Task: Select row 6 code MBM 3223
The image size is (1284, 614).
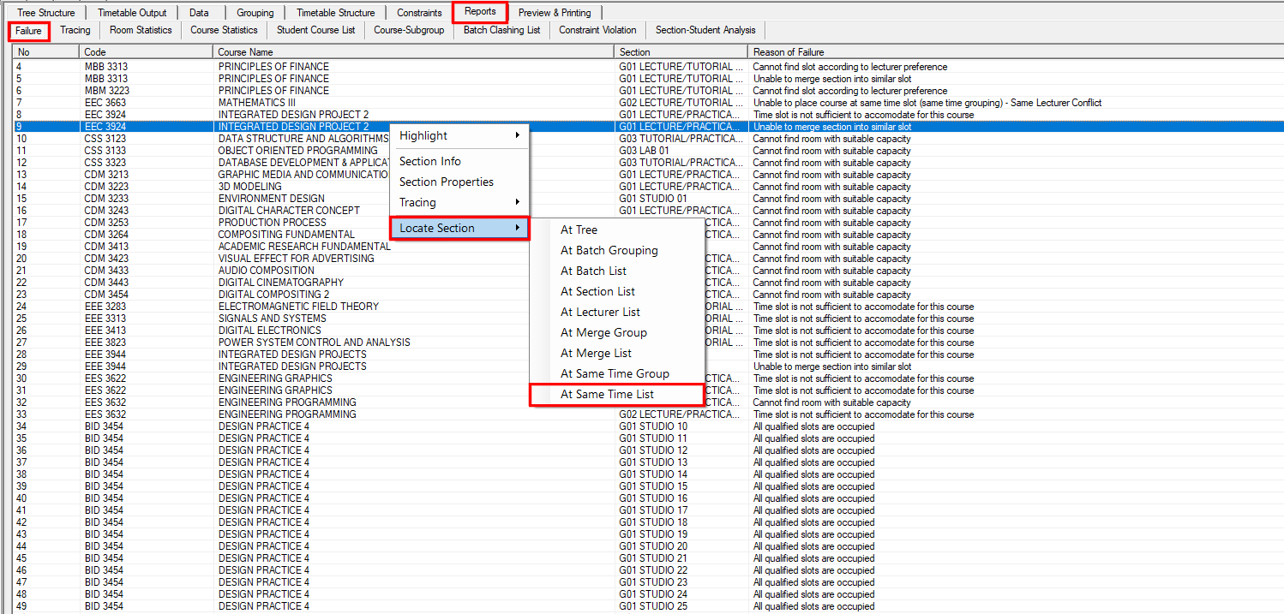Action: [x=107, y=91]
